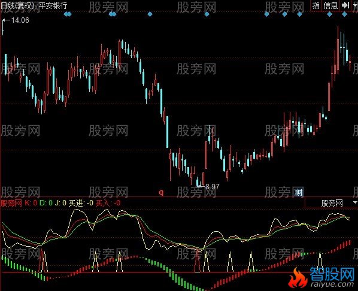Click the rightmost blue diamond info marker

click(x=344, y=14)
